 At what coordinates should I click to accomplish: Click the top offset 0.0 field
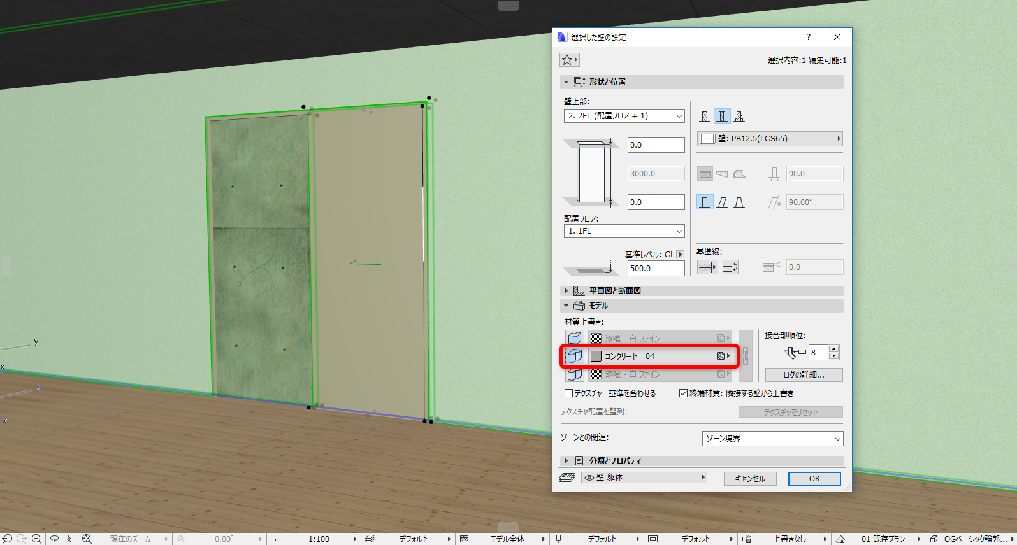tap(656, 145)
